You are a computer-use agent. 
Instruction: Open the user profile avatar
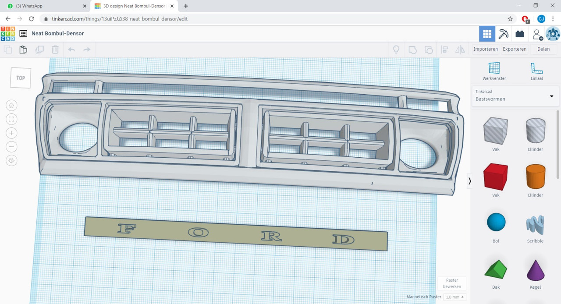pos(553,34)
